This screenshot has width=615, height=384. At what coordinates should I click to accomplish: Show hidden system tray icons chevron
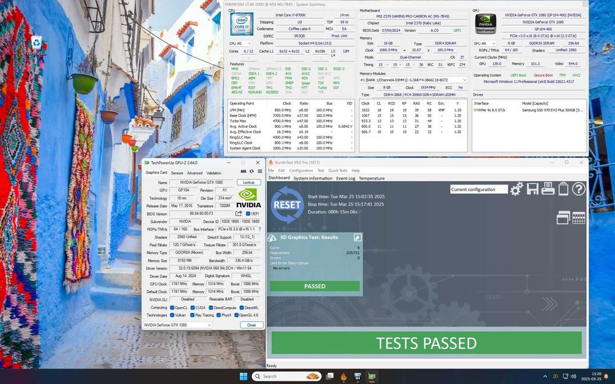[545, 377]
